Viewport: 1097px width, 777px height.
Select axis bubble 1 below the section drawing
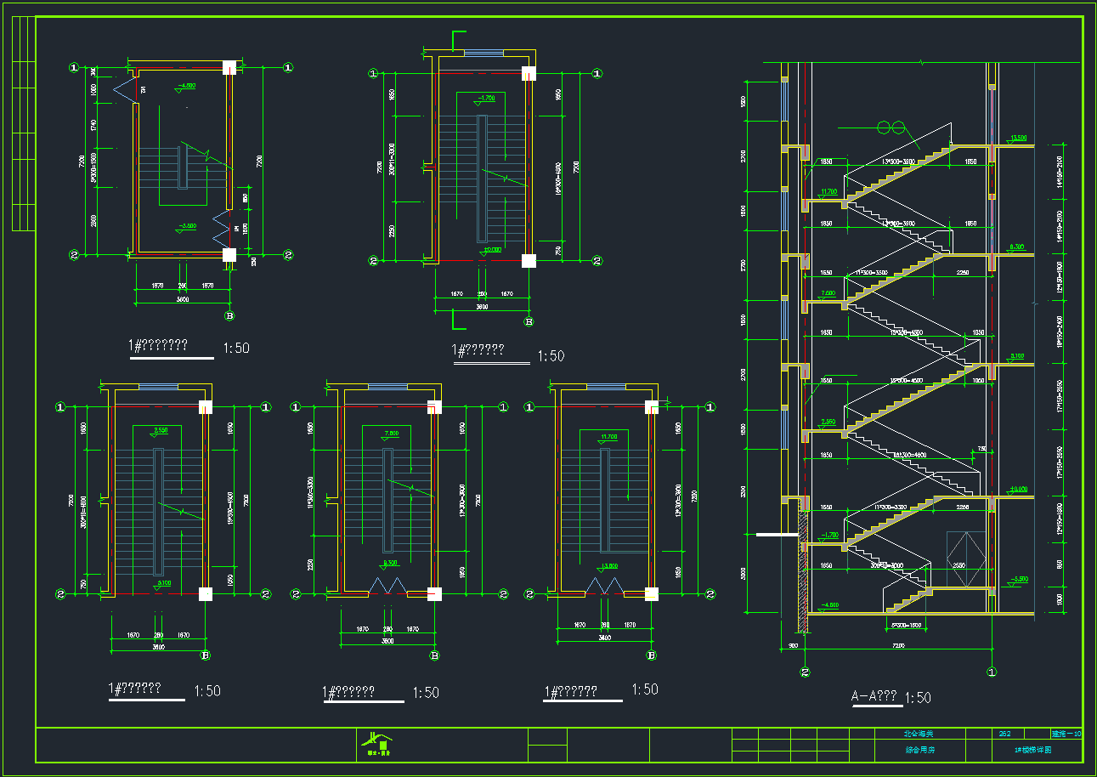click(992, 672)
